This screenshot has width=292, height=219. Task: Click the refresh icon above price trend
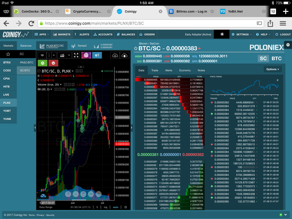[x=277, y=80]
